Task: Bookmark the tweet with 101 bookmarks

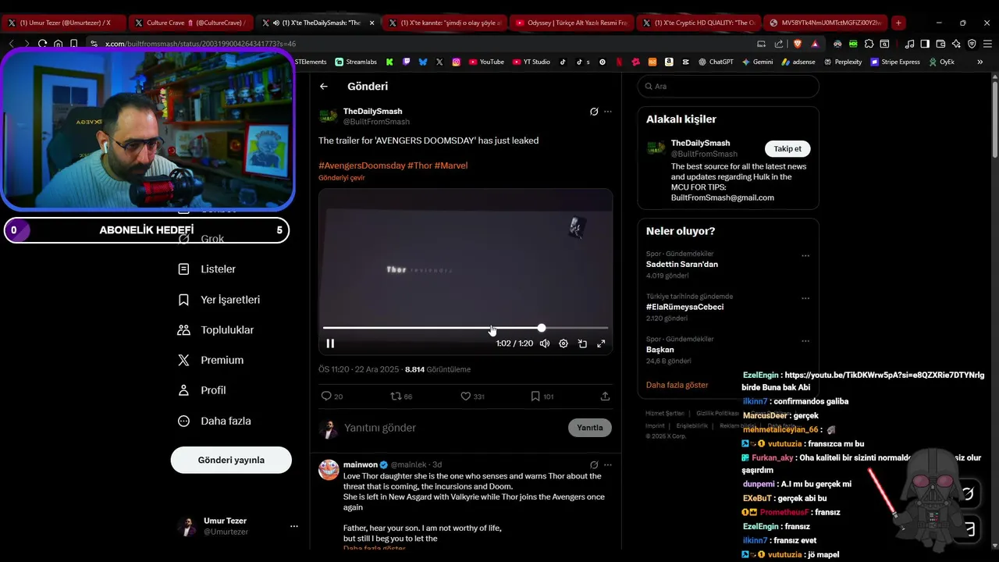Action: 542,397
